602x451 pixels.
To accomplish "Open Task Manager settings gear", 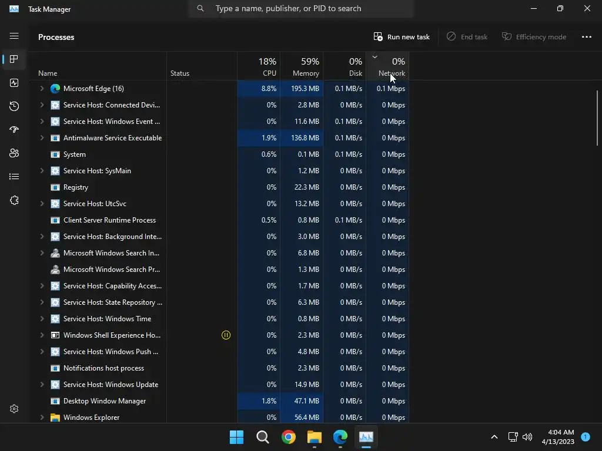I will pyautogui.click(x=14, y=409).
